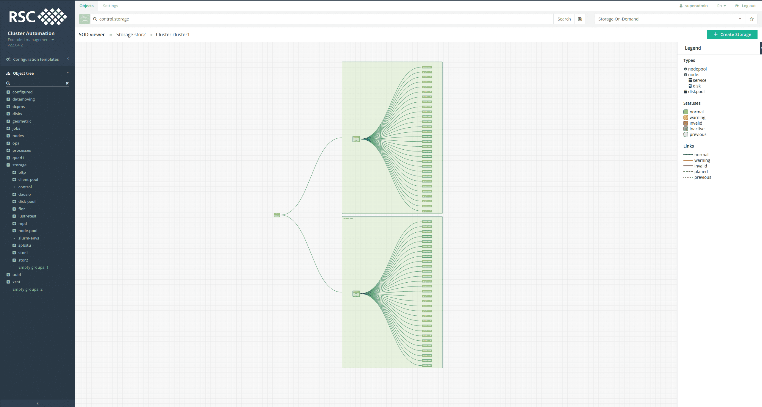Click the save search floppy disk icon

580,19
